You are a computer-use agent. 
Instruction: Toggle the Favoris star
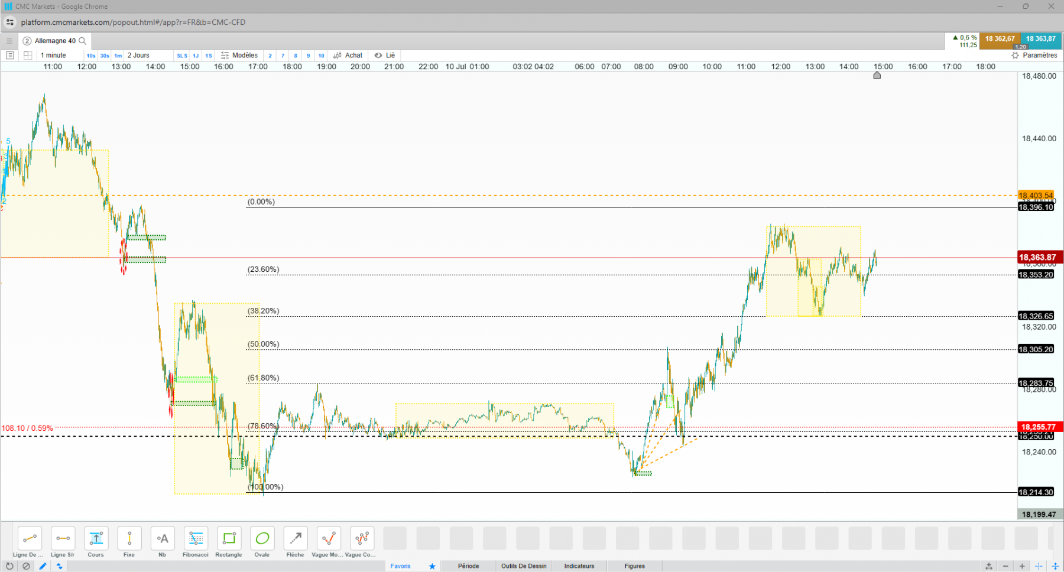click(432, 566)
